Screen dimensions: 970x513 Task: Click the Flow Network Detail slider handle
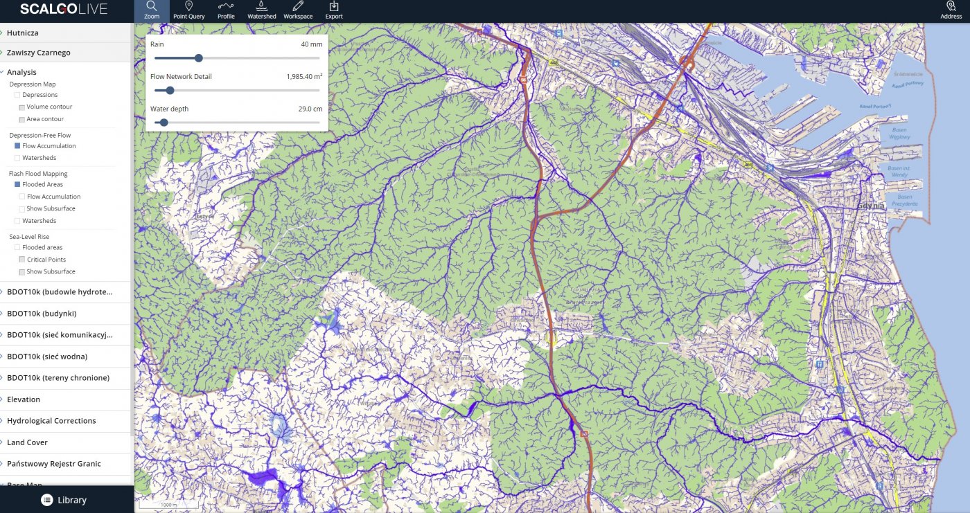[170, 90]
